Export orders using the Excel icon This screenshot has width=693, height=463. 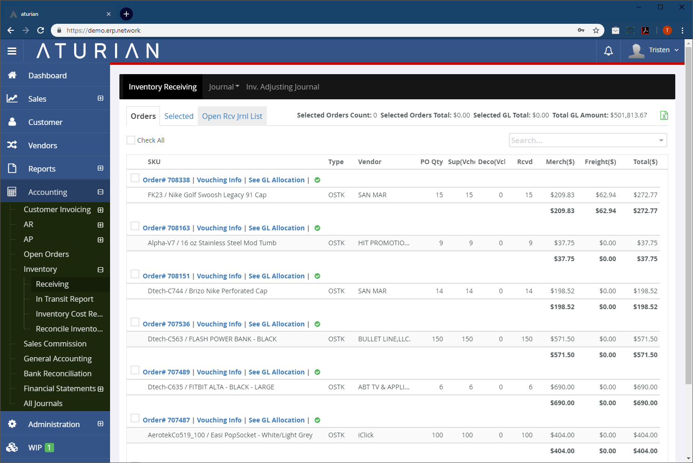pyautogui.click(x=664, y=116)
